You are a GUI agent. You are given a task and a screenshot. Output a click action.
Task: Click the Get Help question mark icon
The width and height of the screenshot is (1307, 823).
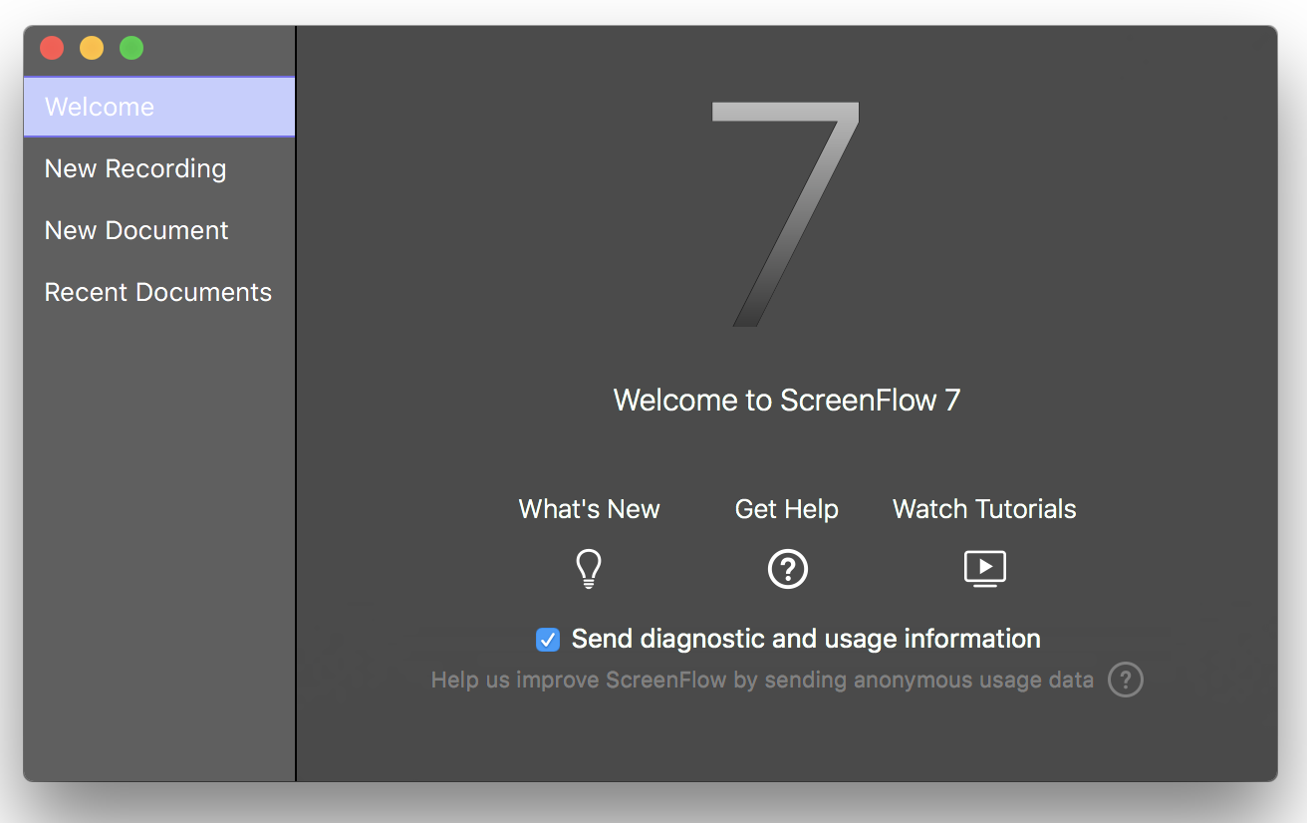(787, 568)
